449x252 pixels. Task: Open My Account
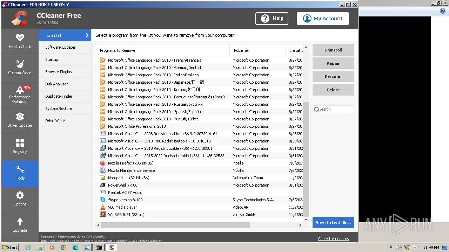click(x=323, y=19)
